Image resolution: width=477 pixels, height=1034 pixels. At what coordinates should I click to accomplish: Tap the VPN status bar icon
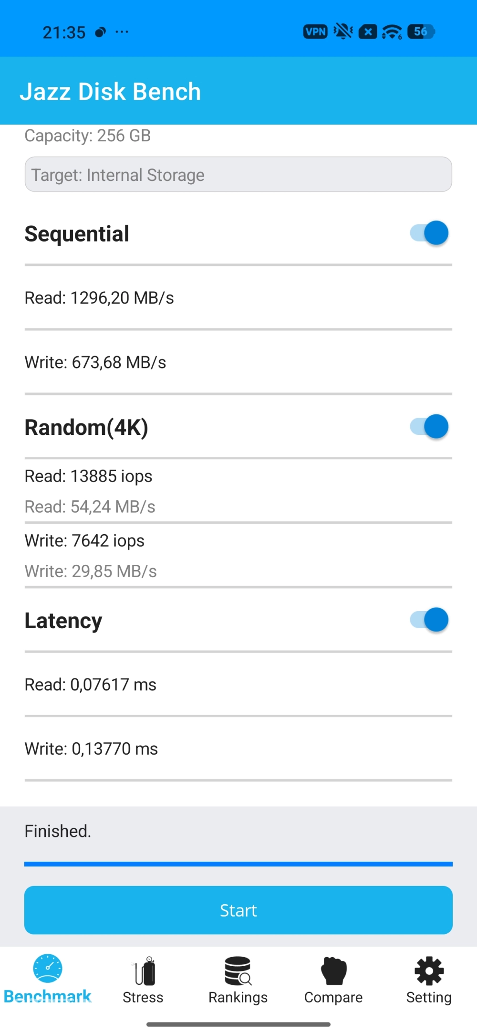click(315, 32)
